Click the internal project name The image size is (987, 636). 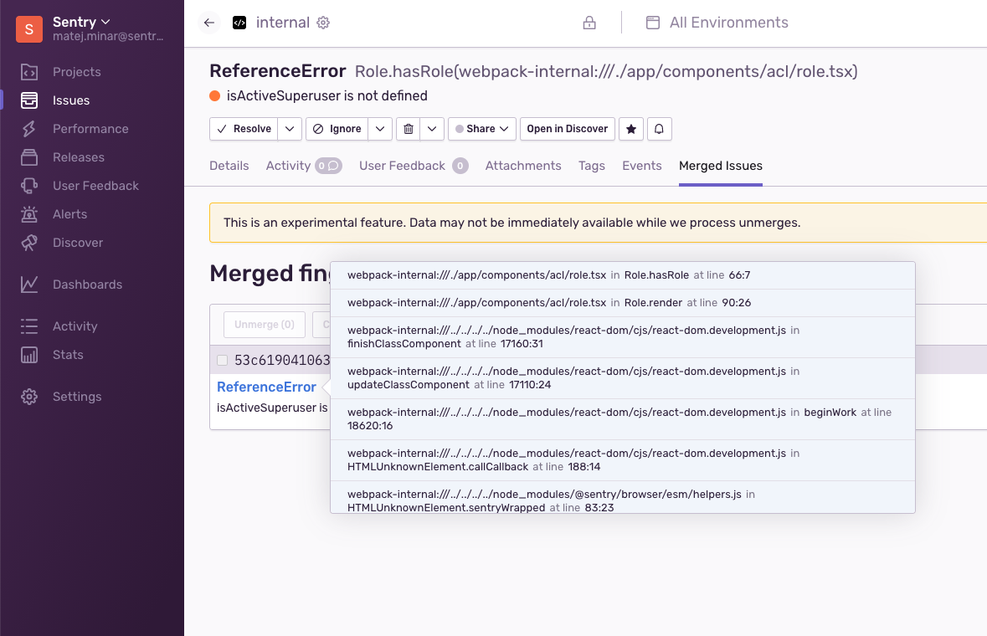click(x=283, y=23)
